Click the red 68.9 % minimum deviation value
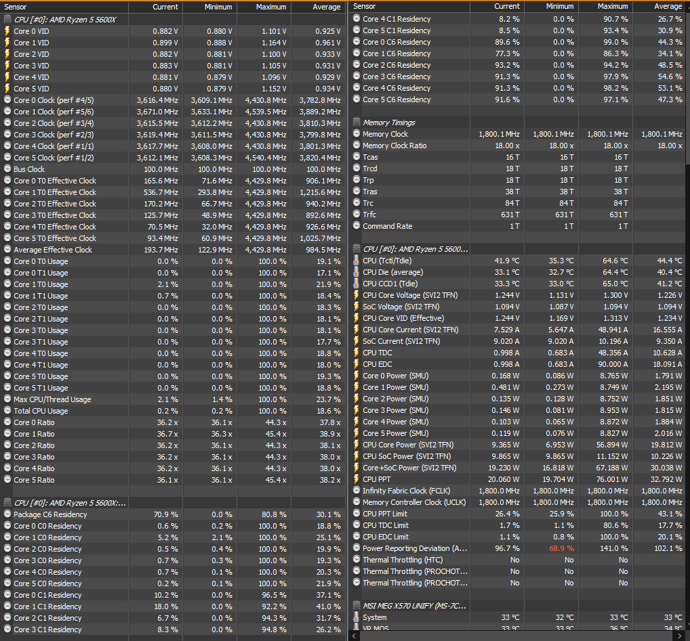Image resolution: width=690 pixels, height=641 pixels. point(561,548)
